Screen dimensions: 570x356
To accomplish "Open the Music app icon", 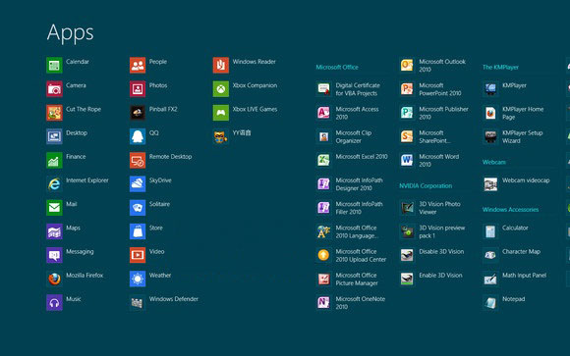I will tap(54, 303).
